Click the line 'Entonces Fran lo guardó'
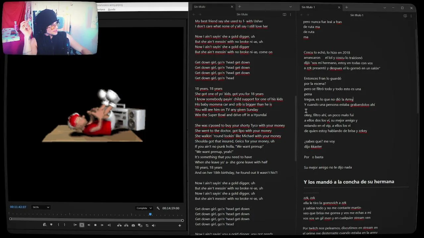Image resolution: width=424 pixels, height=238 pixels. click(323, 78)
